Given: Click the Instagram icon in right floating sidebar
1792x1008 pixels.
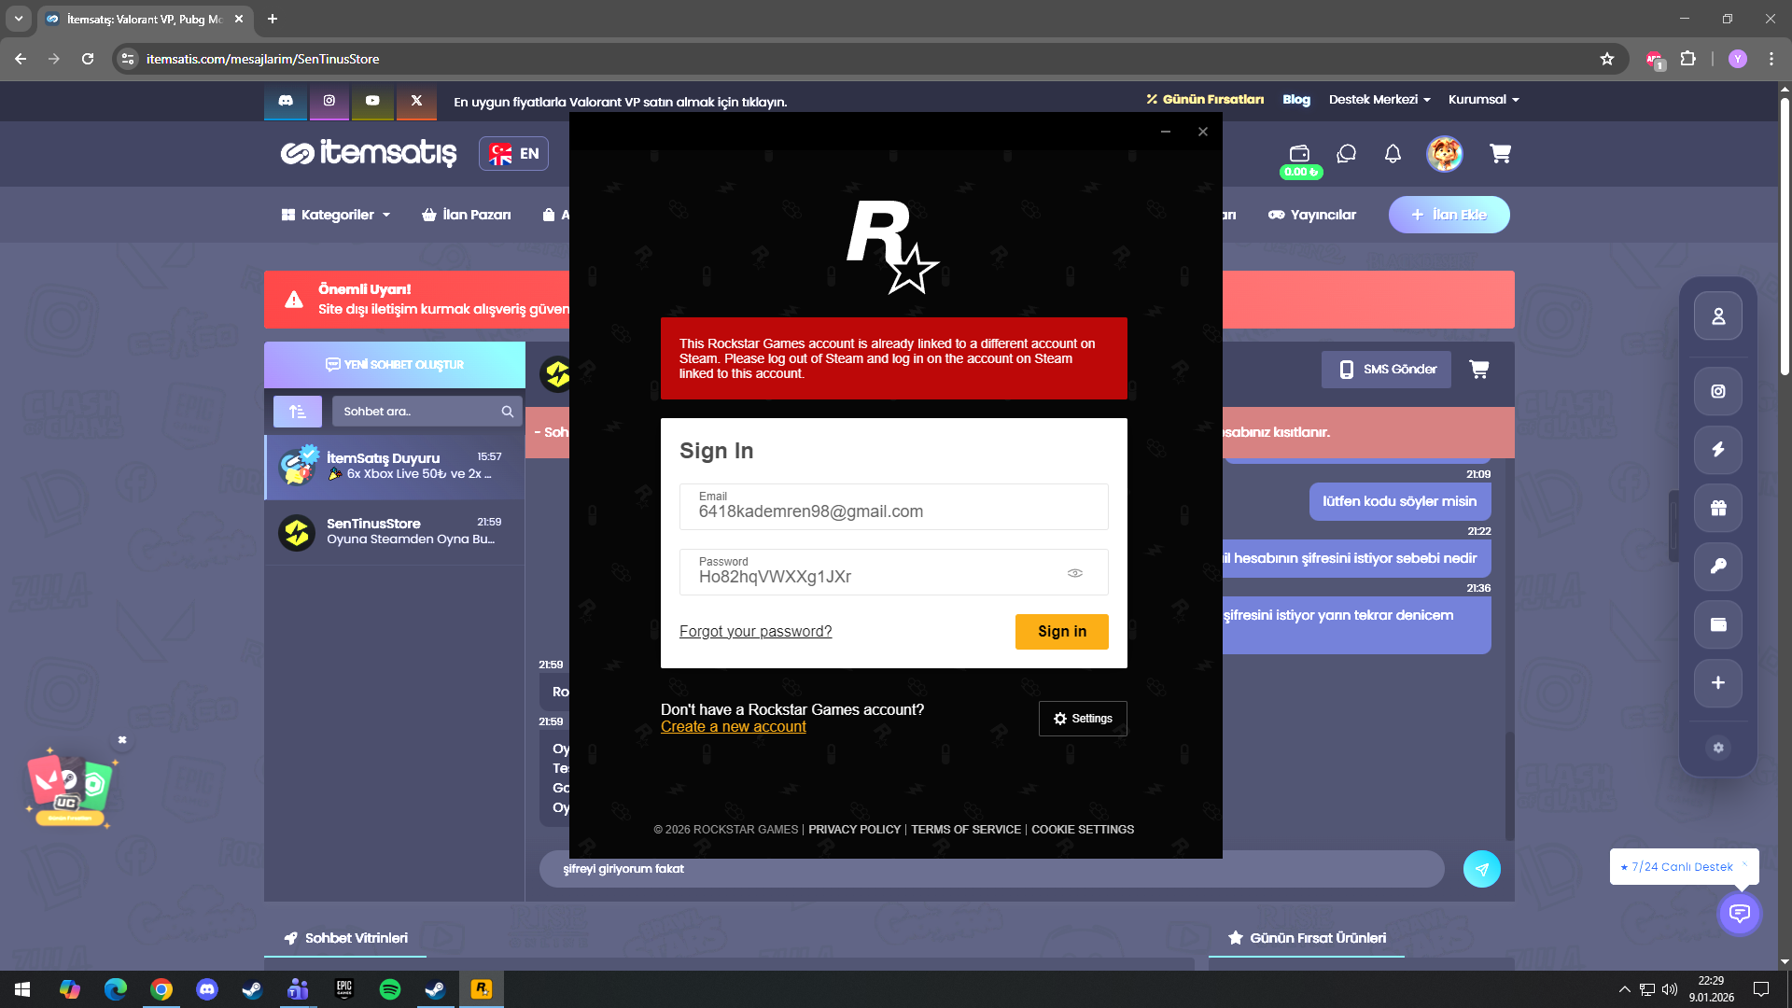Looking at the screenshot, I should click(x=1717, y=392).
